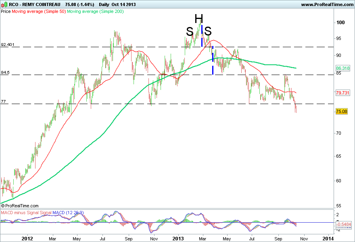Click the 60 price axis label

coord(338,181)
